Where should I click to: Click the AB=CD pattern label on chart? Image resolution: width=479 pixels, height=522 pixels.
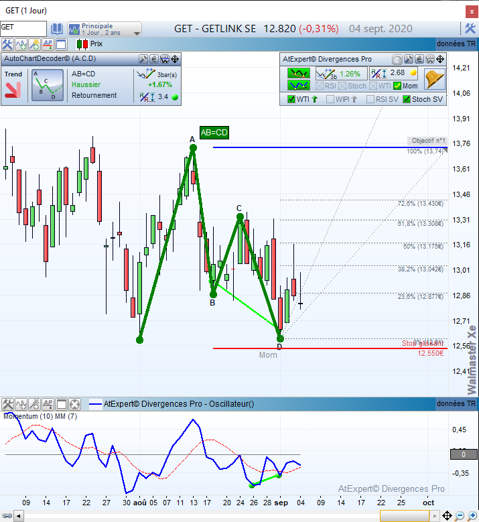point(214,133)
